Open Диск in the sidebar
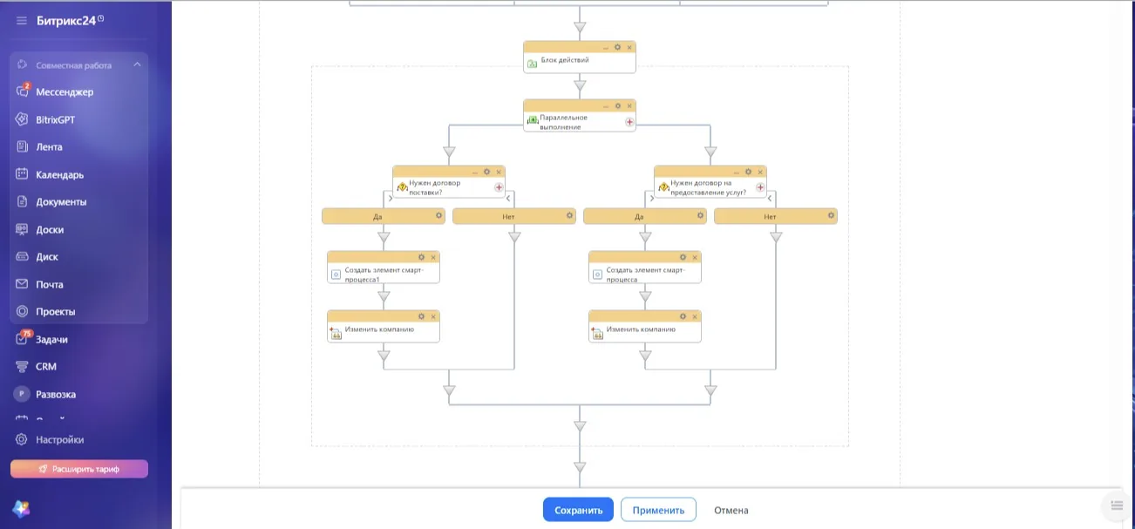 pyautogui.click(x=47, y=257)
